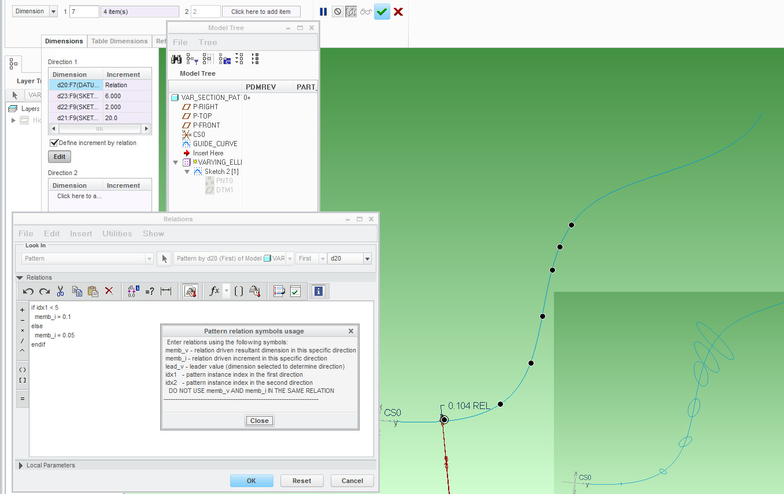Select the Dimensions tab
Screen dimensions: 784x494
point(64,41)
